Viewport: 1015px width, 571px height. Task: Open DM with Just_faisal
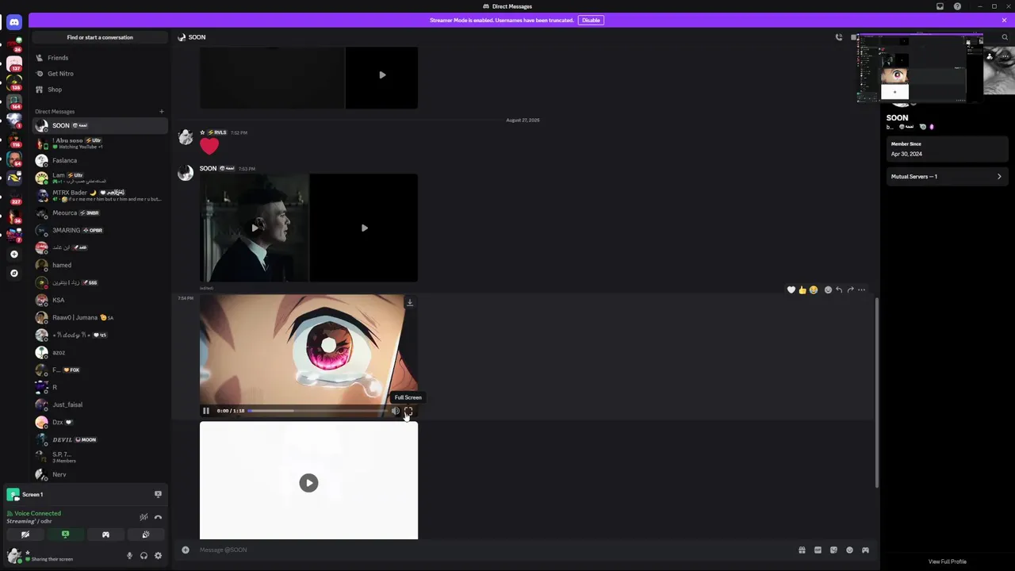[x=100, y=404]
